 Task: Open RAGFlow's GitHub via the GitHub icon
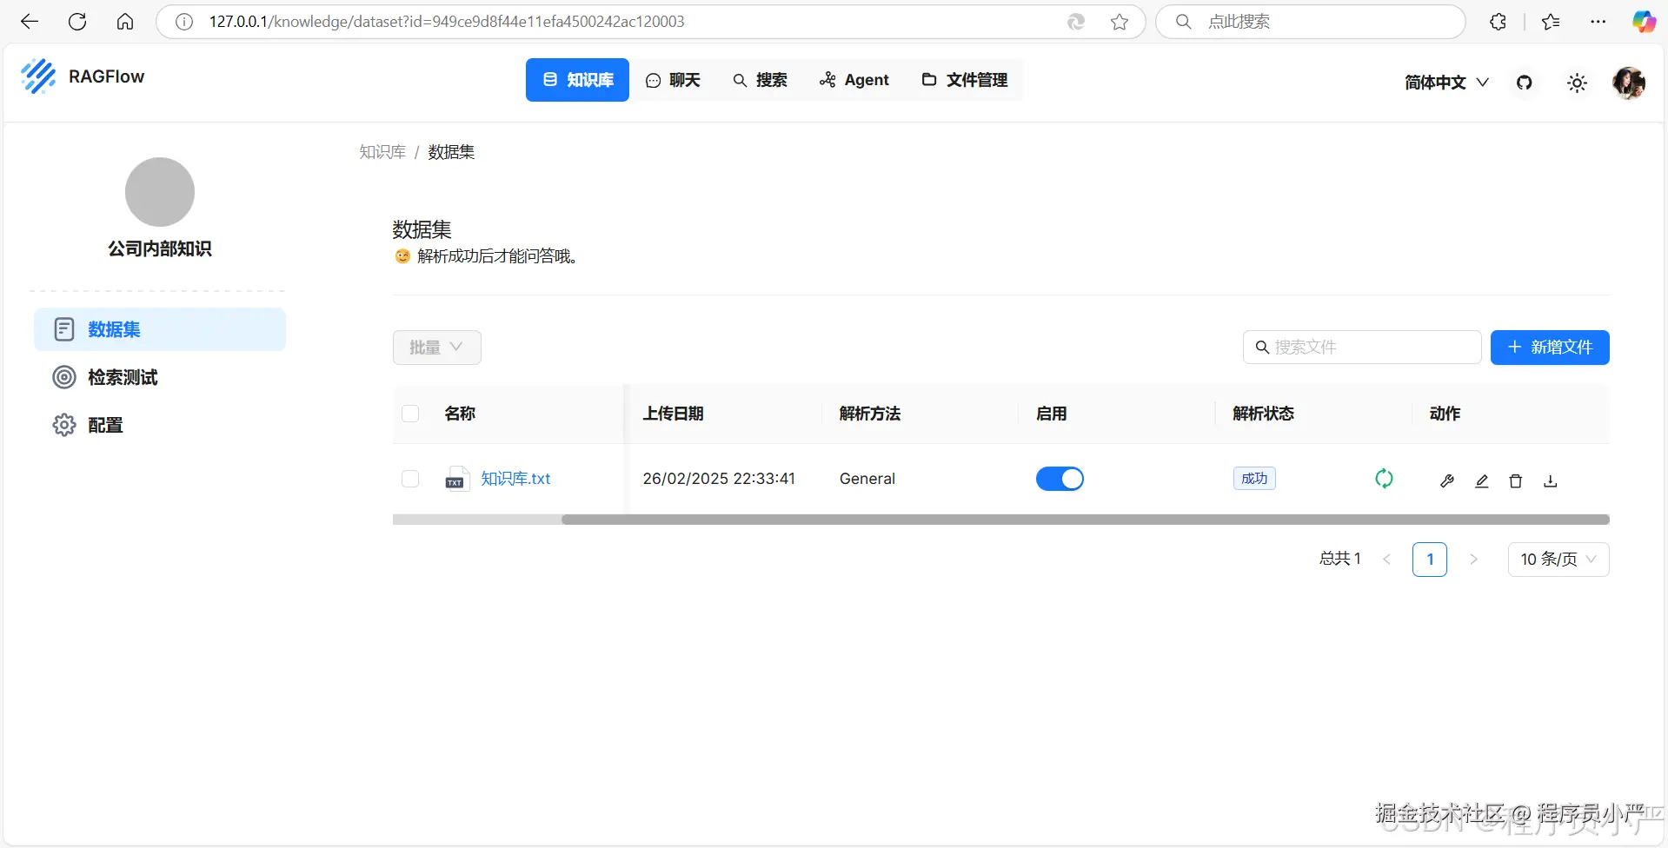click(x=1524, y=83)
